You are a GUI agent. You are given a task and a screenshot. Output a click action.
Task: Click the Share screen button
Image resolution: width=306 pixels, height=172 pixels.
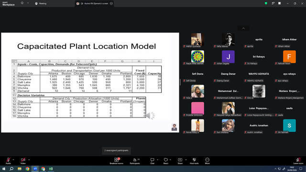[180, 161]
